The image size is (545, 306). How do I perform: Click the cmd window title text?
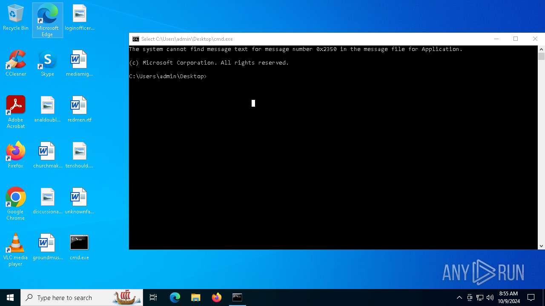click(x=187, y=39)
